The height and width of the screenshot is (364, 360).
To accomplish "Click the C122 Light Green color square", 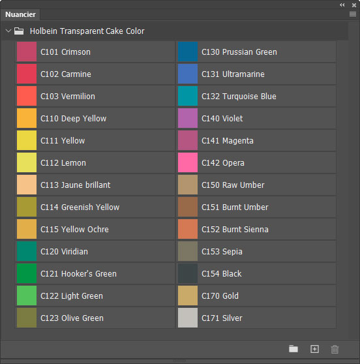I will [x=27, y=296].
